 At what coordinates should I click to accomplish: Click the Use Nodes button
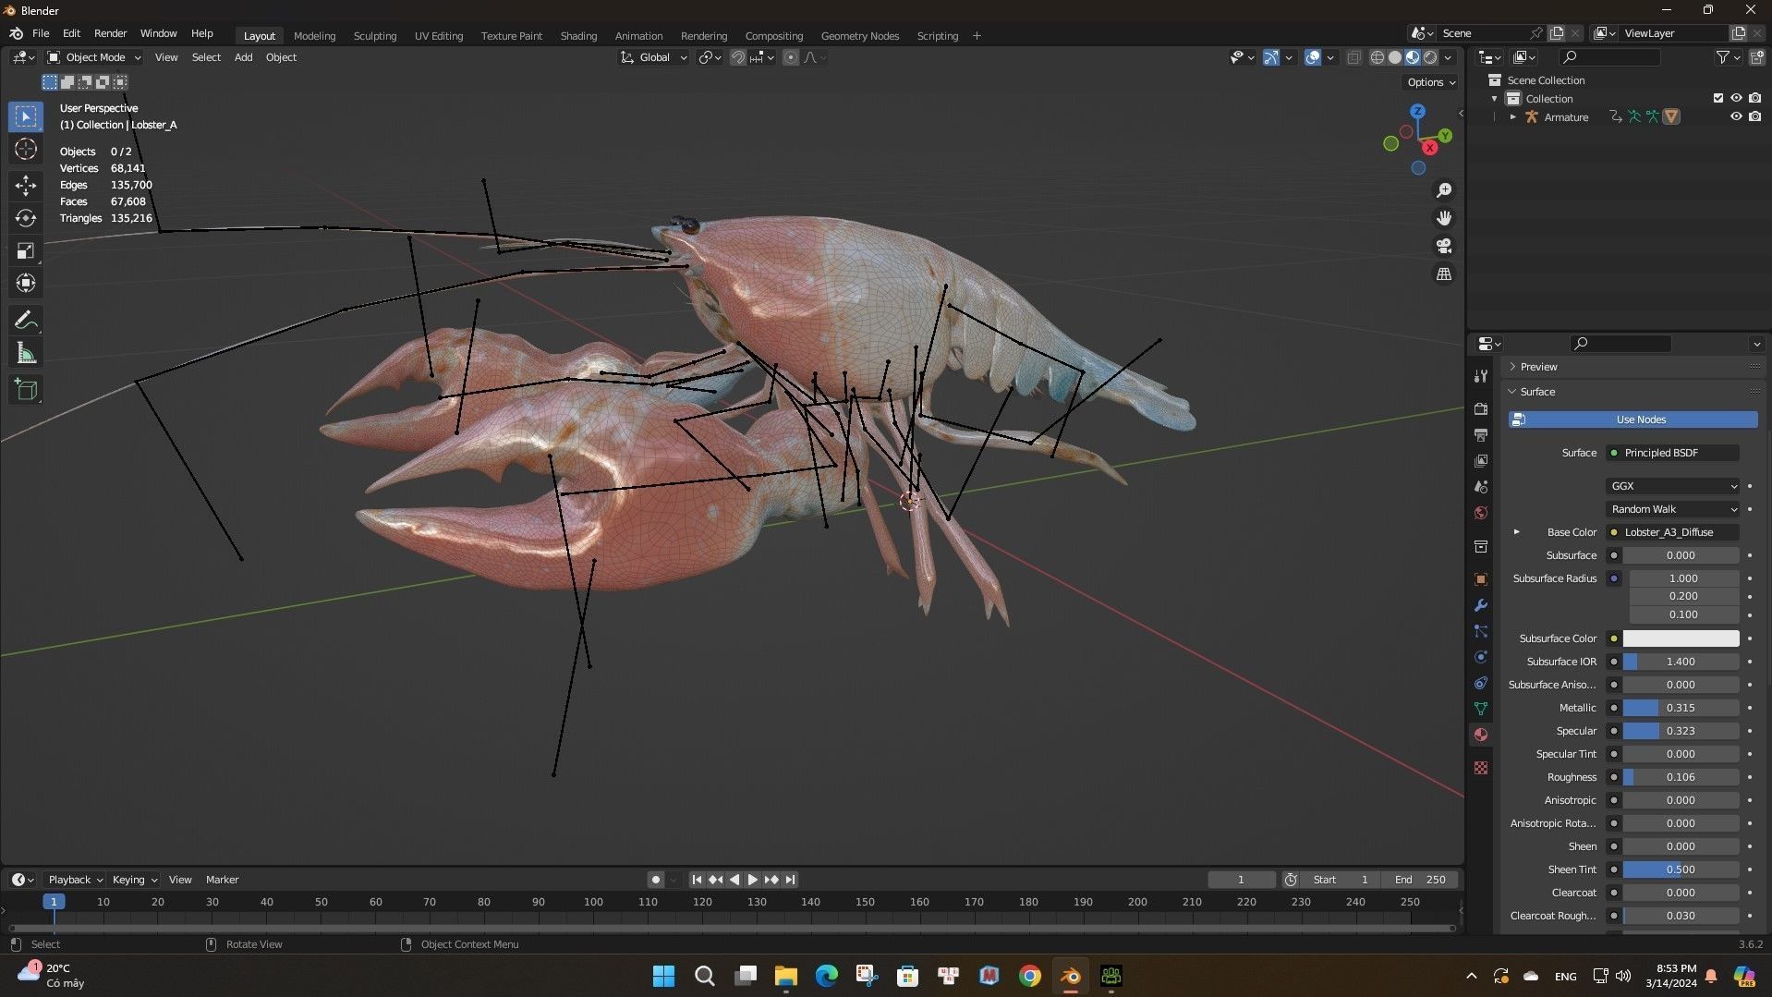point(1632,419)
